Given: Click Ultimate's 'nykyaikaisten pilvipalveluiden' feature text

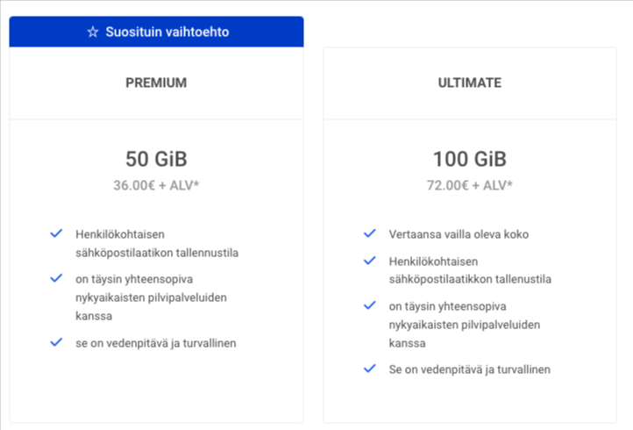Looking at the screenshot, I should (465, 325).
